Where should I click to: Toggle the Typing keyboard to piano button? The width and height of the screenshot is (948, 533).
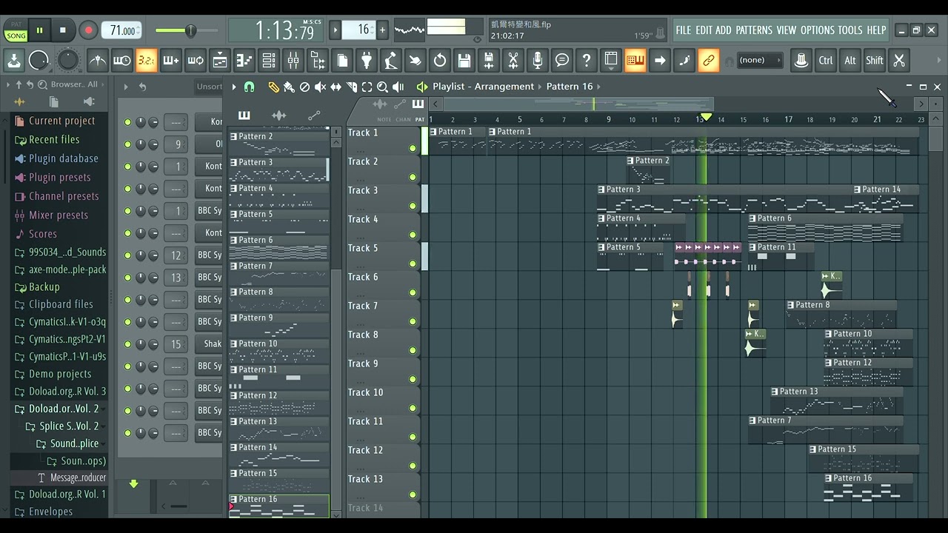[635, 60]
